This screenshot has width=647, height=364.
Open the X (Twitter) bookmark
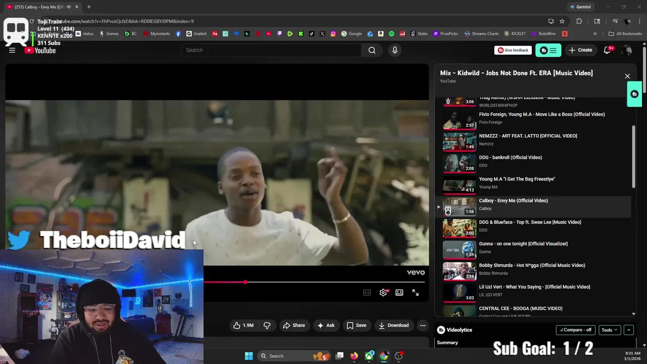pos(322,34)
